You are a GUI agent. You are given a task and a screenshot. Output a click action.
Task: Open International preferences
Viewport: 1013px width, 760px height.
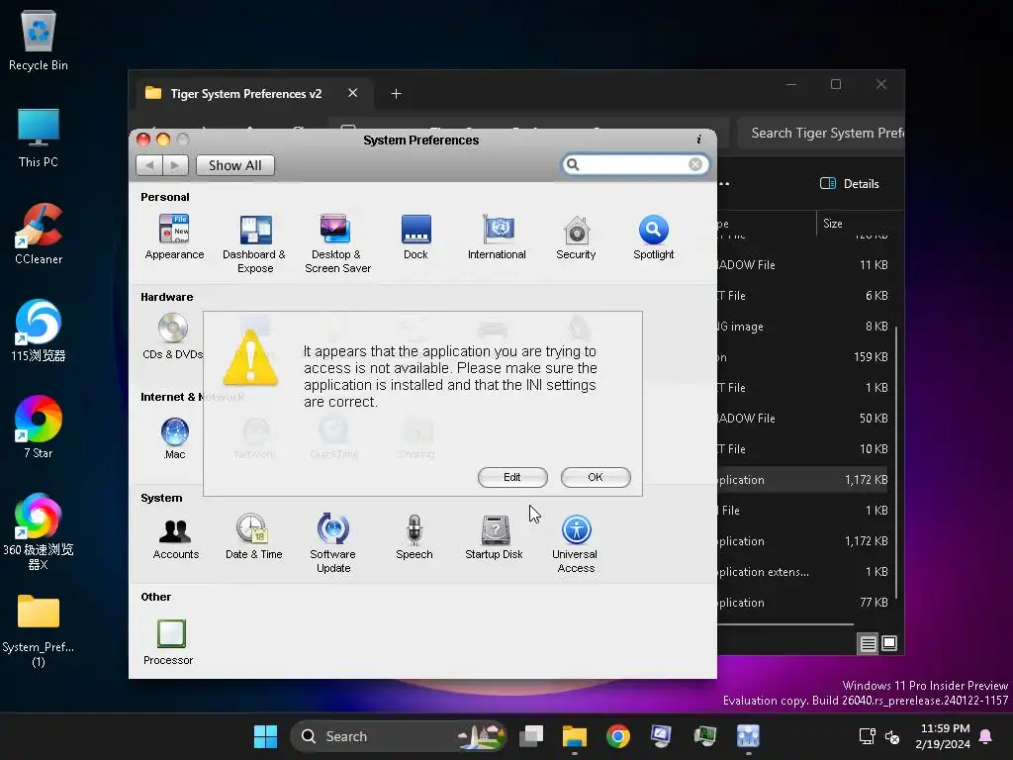497,237
